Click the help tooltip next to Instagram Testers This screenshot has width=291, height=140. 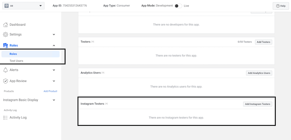pos(106,104)
